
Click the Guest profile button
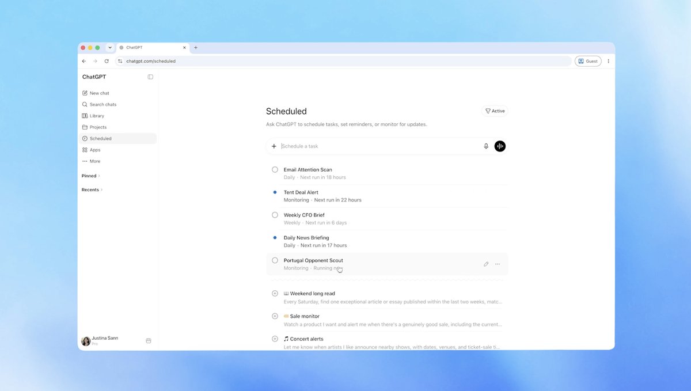pyautogui.click(x=588, y=61)
